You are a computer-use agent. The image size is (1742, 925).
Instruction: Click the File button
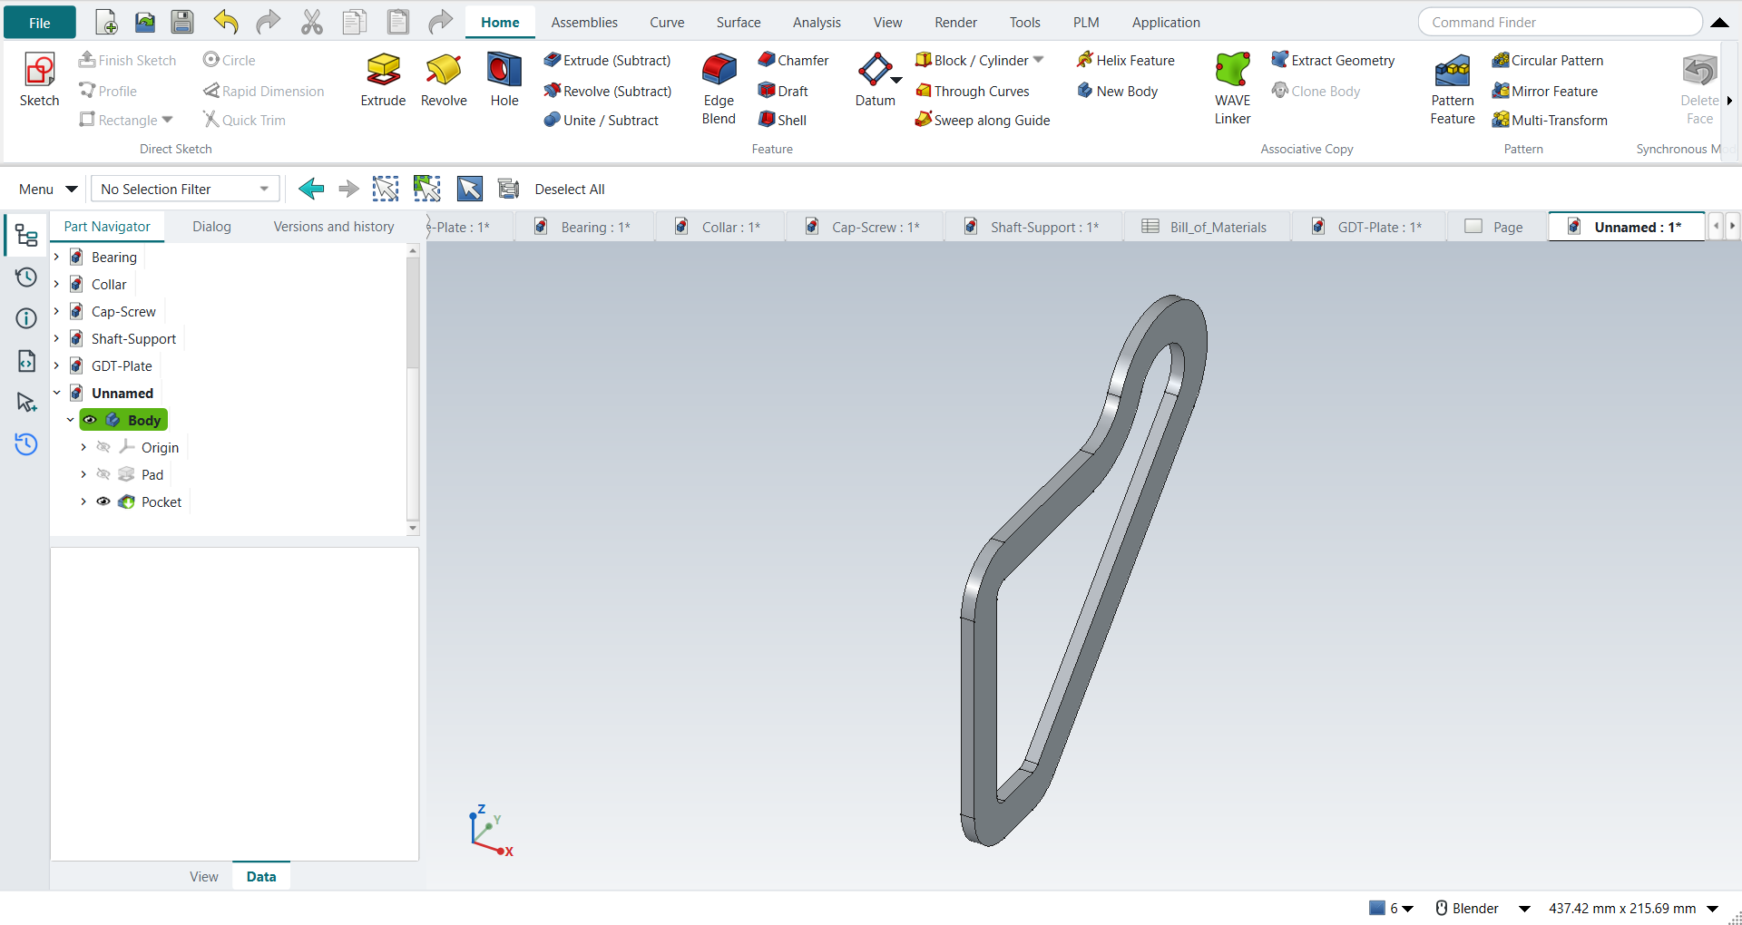[x=40, y=23]
